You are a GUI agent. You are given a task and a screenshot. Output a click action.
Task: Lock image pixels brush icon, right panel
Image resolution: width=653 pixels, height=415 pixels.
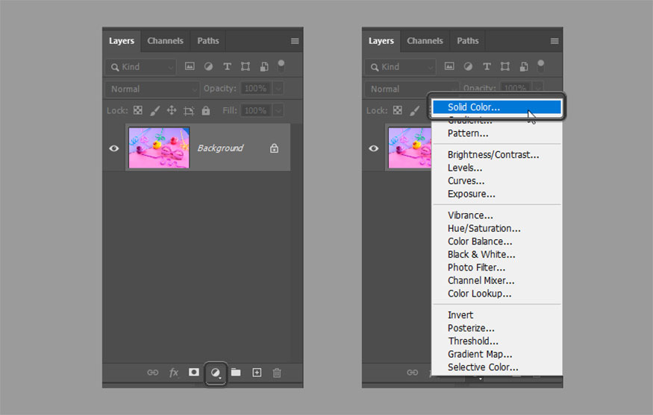415,110
